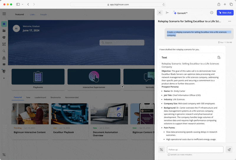
Task: Click the Document Automation laptop thumbnail
Action: [109, 114]
